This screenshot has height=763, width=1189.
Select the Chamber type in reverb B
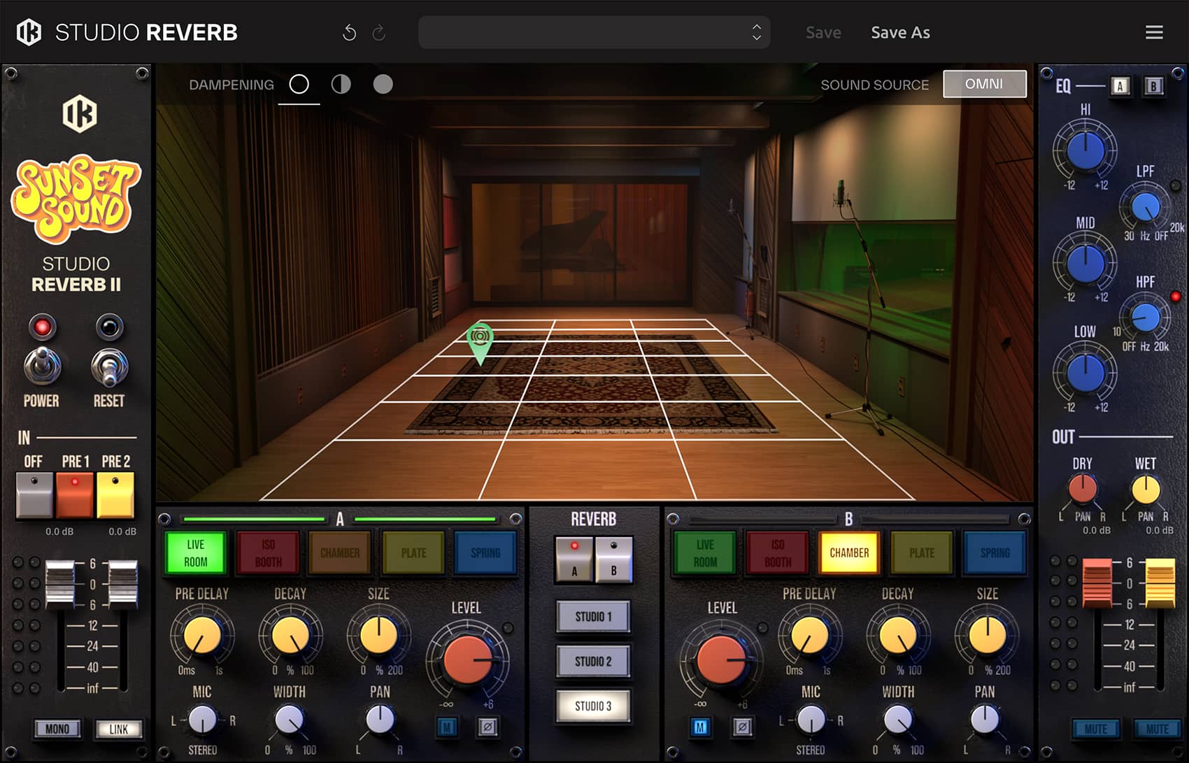(848, 552)
